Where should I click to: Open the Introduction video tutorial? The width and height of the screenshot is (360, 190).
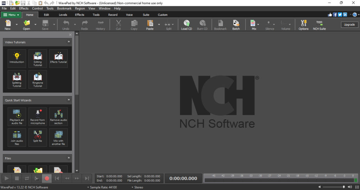click(17, 58)
